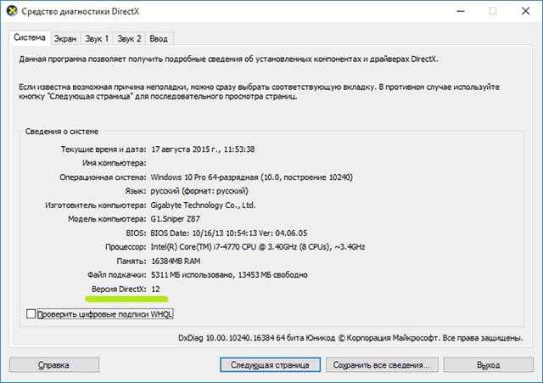Minimize the DirectX diagnostic window
Viewport: 543px width, 383px height.
coord(461,11)
